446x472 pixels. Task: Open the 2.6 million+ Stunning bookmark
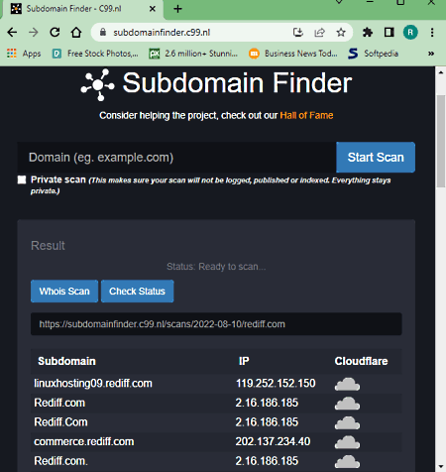click(193, 54)
